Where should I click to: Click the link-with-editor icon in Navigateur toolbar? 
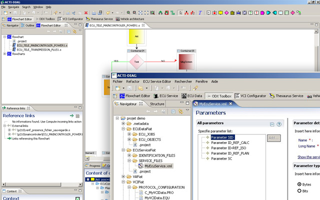[x=180, y=111]
